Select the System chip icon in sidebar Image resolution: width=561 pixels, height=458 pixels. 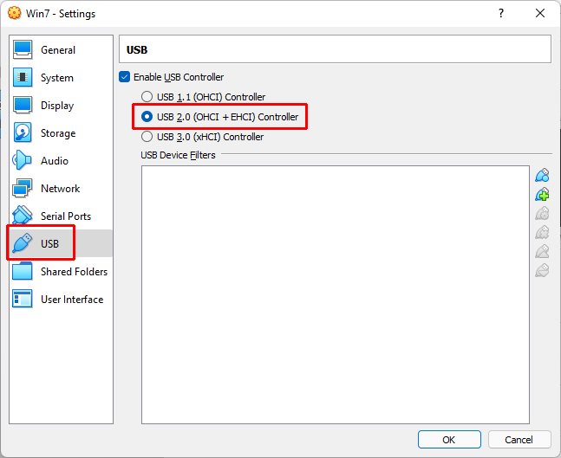click(23, 78)
